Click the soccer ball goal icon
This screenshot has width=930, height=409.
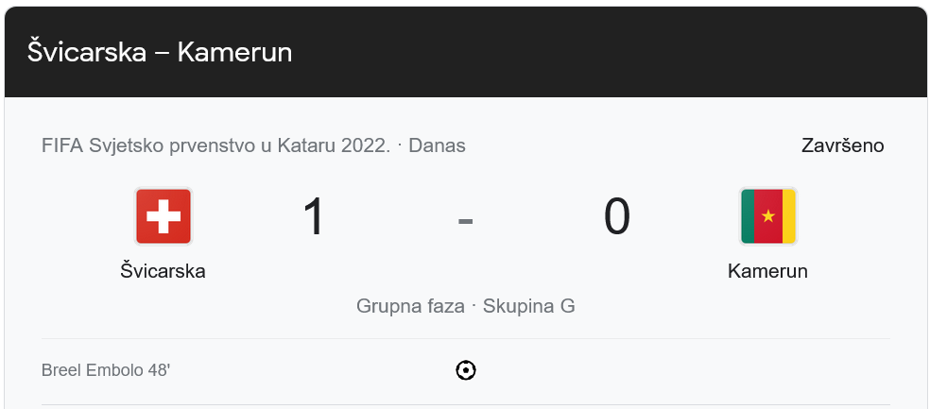466,370
